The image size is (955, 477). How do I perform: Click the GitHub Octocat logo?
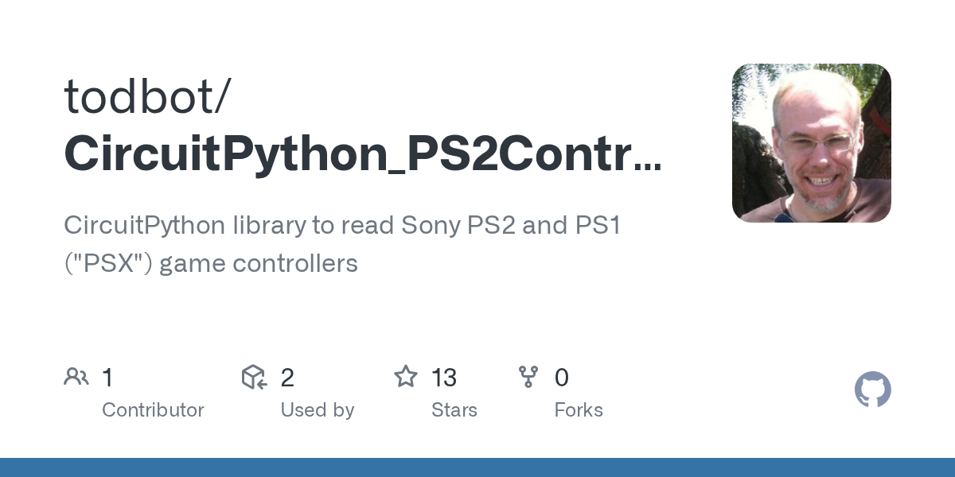click(x=873, y=390)
